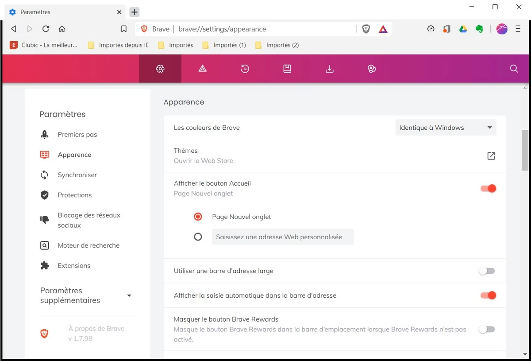Click the page vertical scrollbar thumb

(x=525, y=150)
